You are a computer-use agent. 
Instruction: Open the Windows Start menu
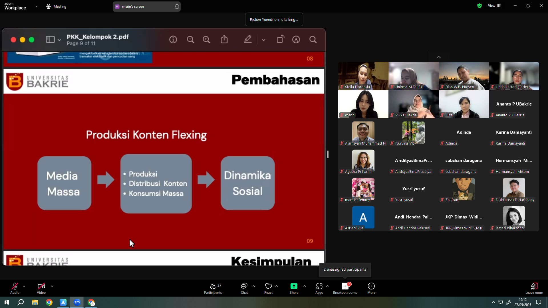click(x=7, y=302)
